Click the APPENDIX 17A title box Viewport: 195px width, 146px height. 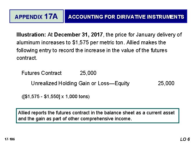point(37,16)
